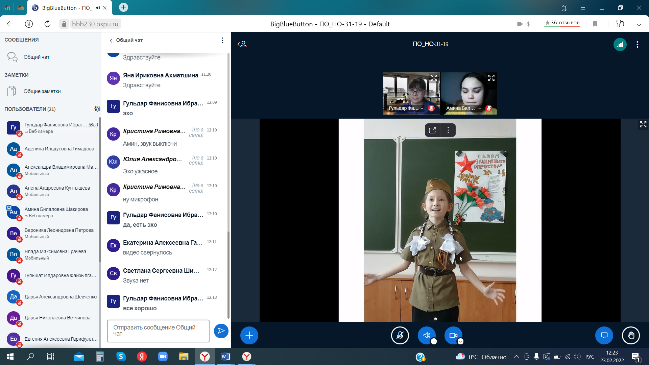Click the blue plus Actions button

pos(249,335)
